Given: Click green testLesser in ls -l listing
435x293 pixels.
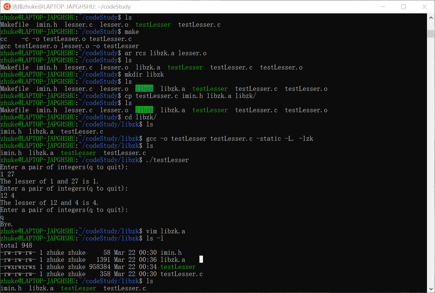Looking at the screenshot, I should (178, 267).
